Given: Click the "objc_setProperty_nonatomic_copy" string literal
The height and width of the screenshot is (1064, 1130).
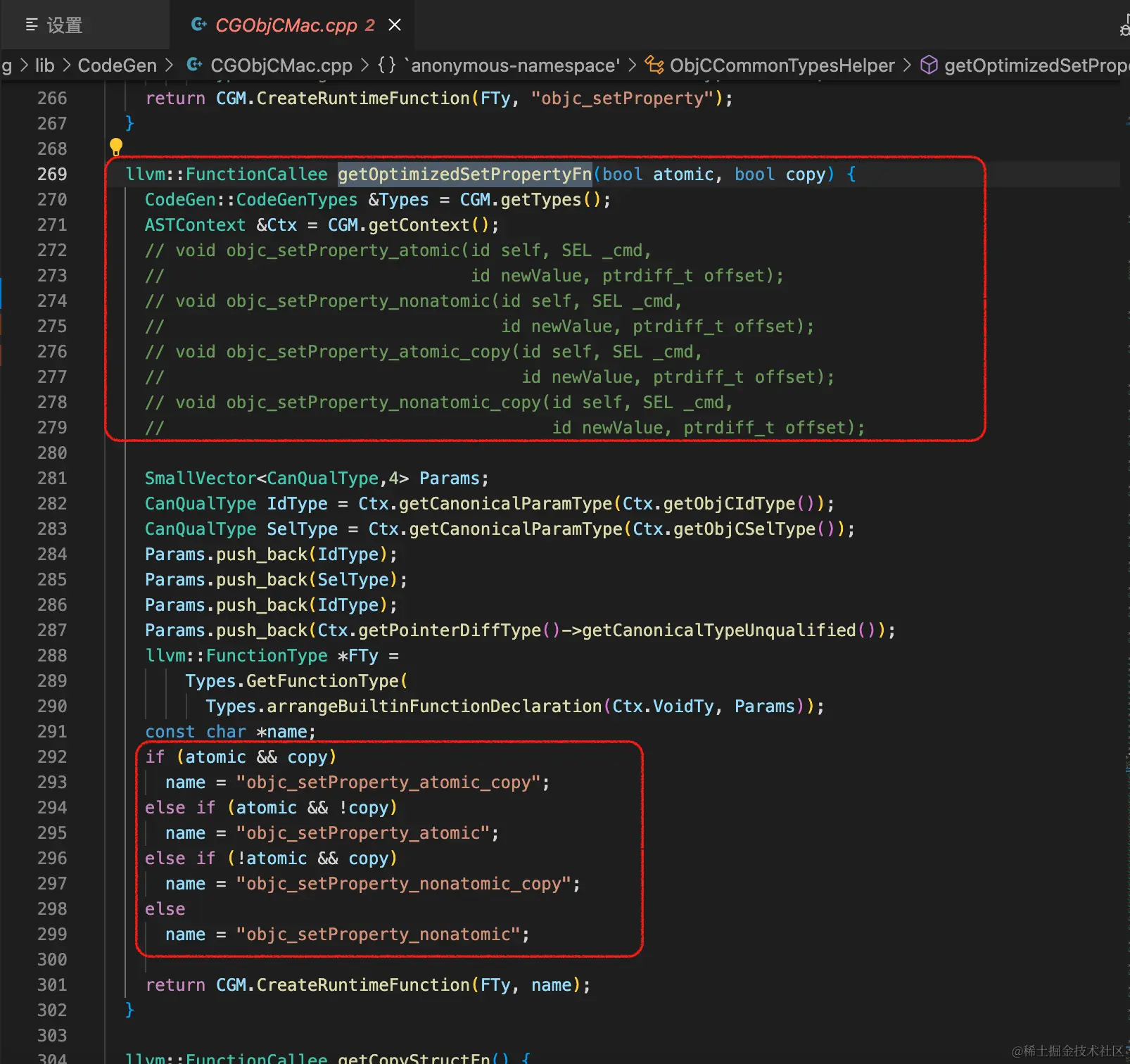Looking at the screenshot, I should click(403, 883).
